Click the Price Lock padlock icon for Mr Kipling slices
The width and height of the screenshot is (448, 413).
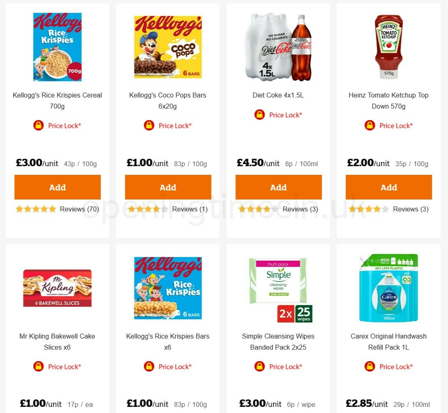click(x=38, y=367)
